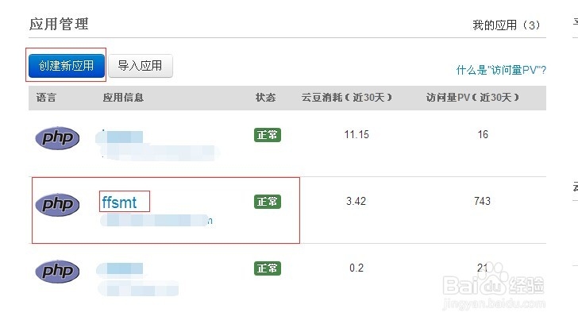Open the blurred URL under ffsmt
This screenshot has width=578, height=324.
[156, 221]
